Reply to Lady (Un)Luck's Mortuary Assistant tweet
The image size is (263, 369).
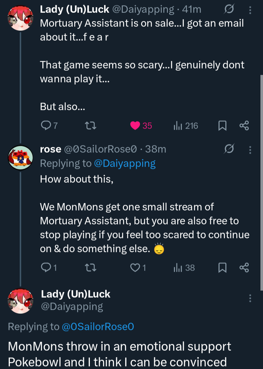(46, 126)
